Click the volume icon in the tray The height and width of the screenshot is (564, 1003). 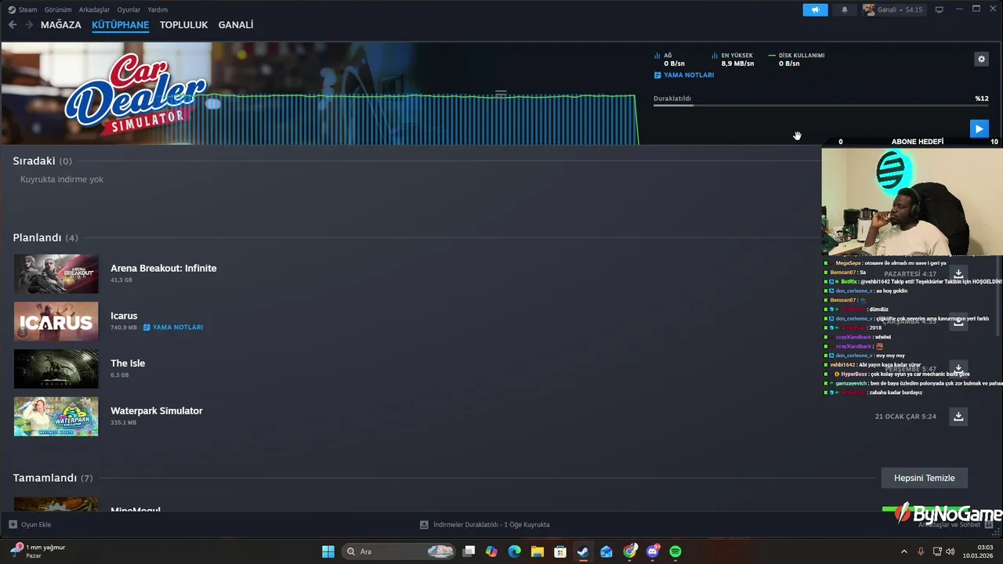pos(950,551)
